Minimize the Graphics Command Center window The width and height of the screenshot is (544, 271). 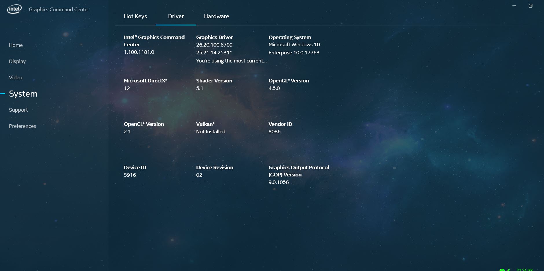tap(514, 6)
